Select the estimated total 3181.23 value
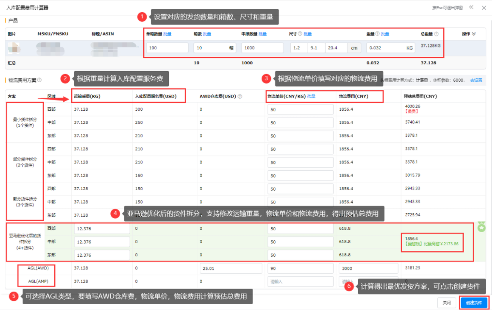Image resolution: width=492 pixels, height=310 pixels. pos(412,268)
